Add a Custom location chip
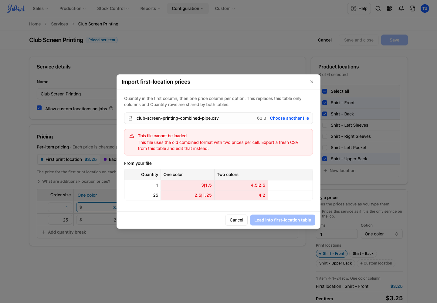 [376, 263]
